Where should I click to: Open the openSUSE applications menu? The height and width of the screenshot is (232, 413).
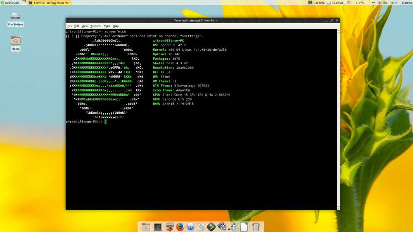10,2
